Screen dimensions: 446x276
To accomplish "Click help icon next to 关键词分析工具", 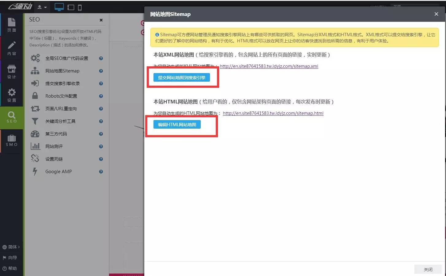I will (x=101, y=121).
